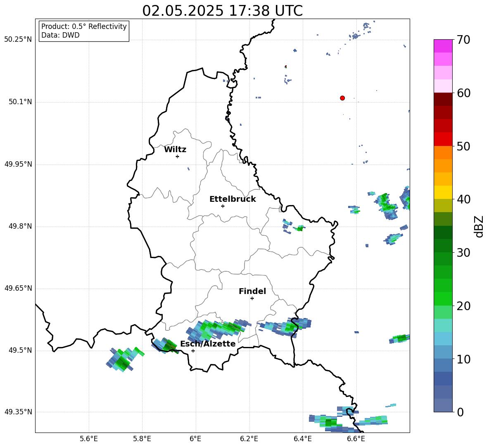
Task: Click the colorbar tick label 40
Action: [463, 199]
